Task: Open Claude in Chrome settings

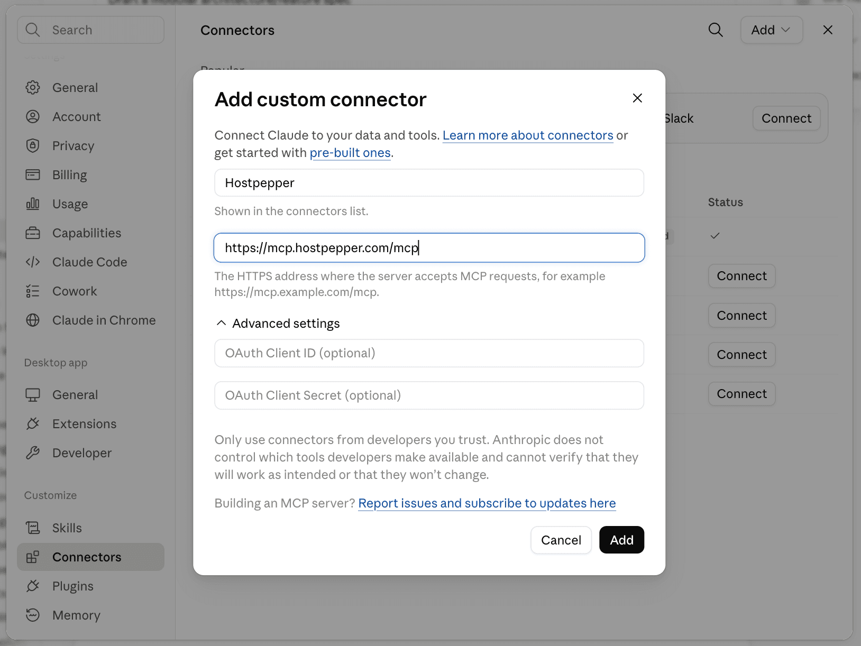Action: click(x=90, y=320)
